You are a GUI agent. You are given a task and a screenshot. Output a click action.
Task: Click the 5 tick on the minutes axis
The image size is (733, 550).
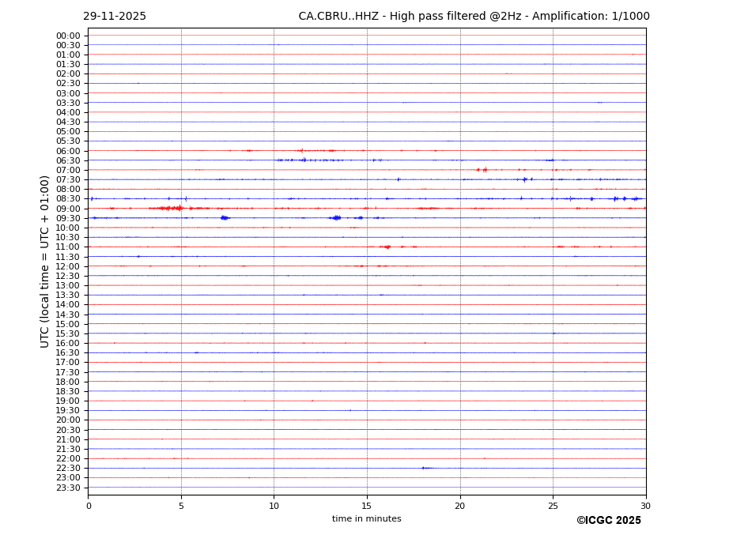(x=181, y=506)
